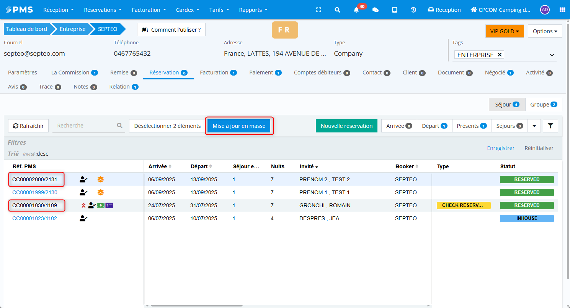Viewport: 570px width, 308px height.
Task: Click the fullscreen icon in top bar
Action: (318, 10)
